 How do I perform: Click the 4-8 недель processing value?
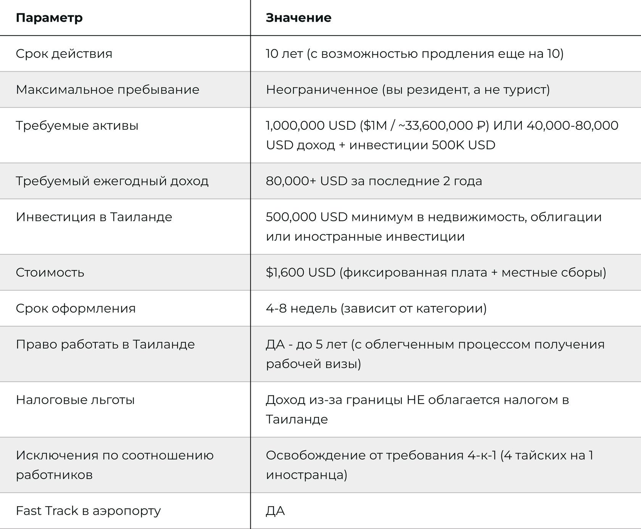[376, 308]
